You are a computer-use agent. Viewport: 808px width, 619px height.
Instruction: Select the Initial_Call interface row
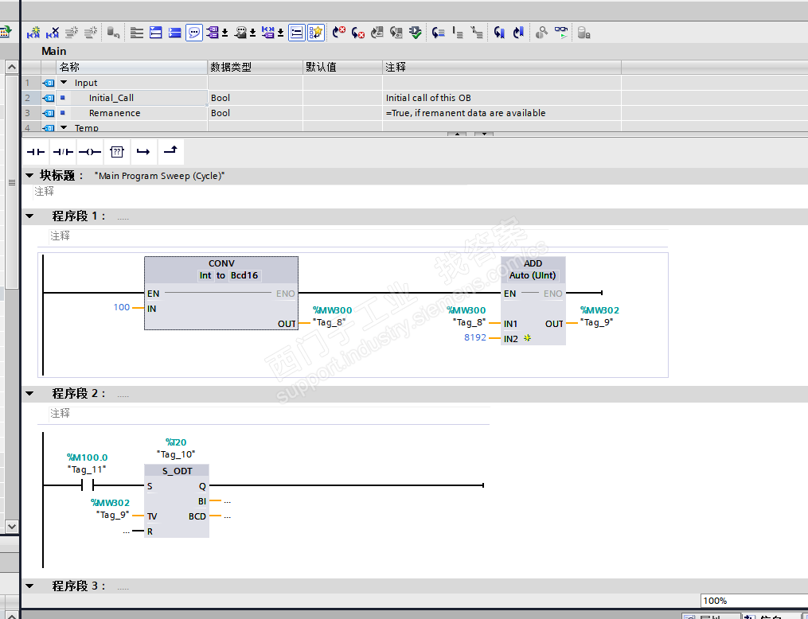322,98
